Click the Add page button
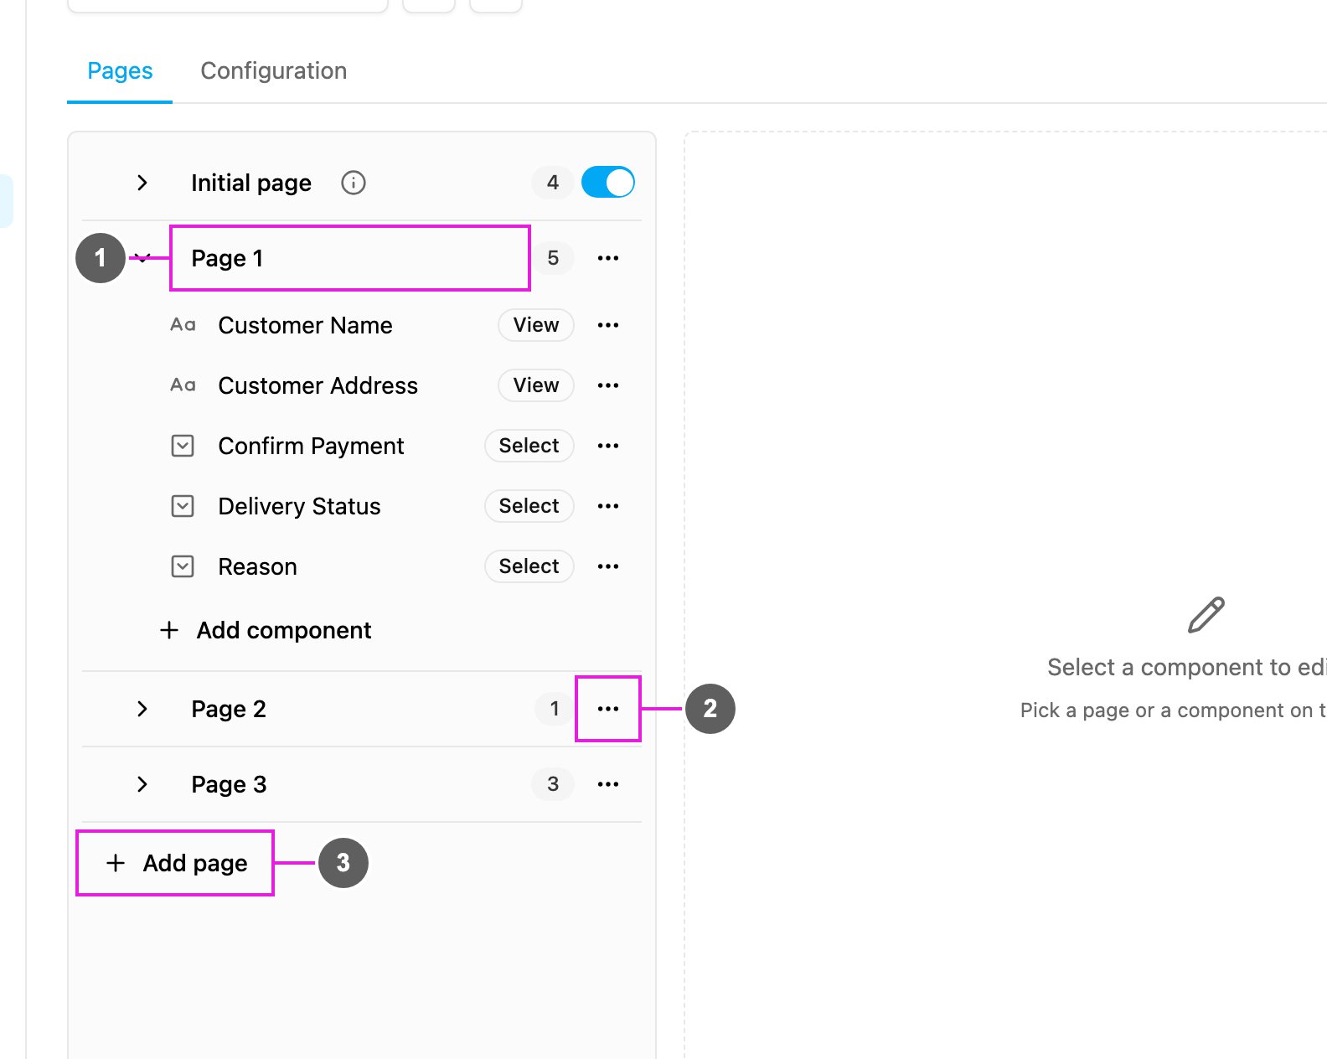The height and width of the screenshot is (1059, 1327). (176, 863)
